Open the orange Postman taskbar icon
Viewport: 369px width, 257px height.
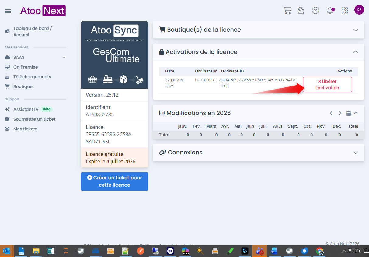click(140, 251)
